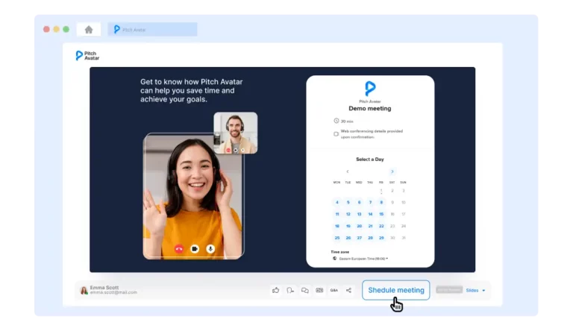Click the globe icon beside the time zone
The width and height of the screenshot is (573, 331).
click(x=334, y=258)
